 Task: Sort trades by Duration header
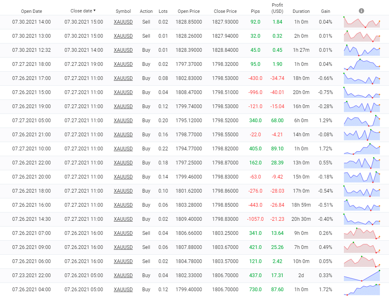pyautogui.click(x=301, y=11)
